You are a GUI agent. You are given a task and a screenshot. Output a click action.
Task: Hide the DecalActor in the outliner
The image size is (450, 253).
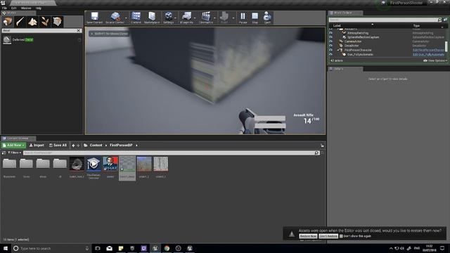[331, 46]
